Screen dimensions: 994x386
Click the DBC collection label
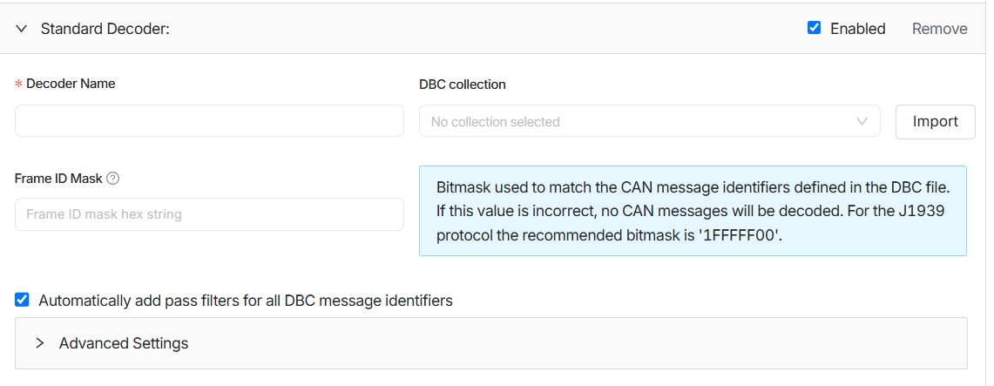point(462,85)
